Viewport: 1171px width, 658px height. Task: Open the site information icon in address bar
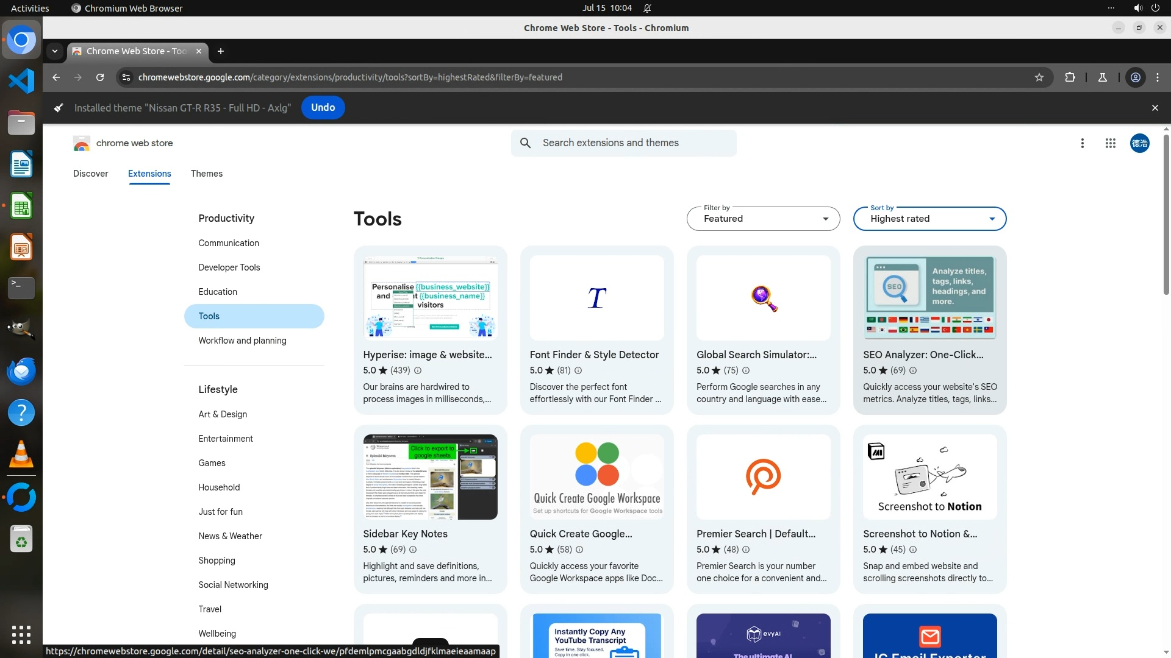click(x=126, y=77)
